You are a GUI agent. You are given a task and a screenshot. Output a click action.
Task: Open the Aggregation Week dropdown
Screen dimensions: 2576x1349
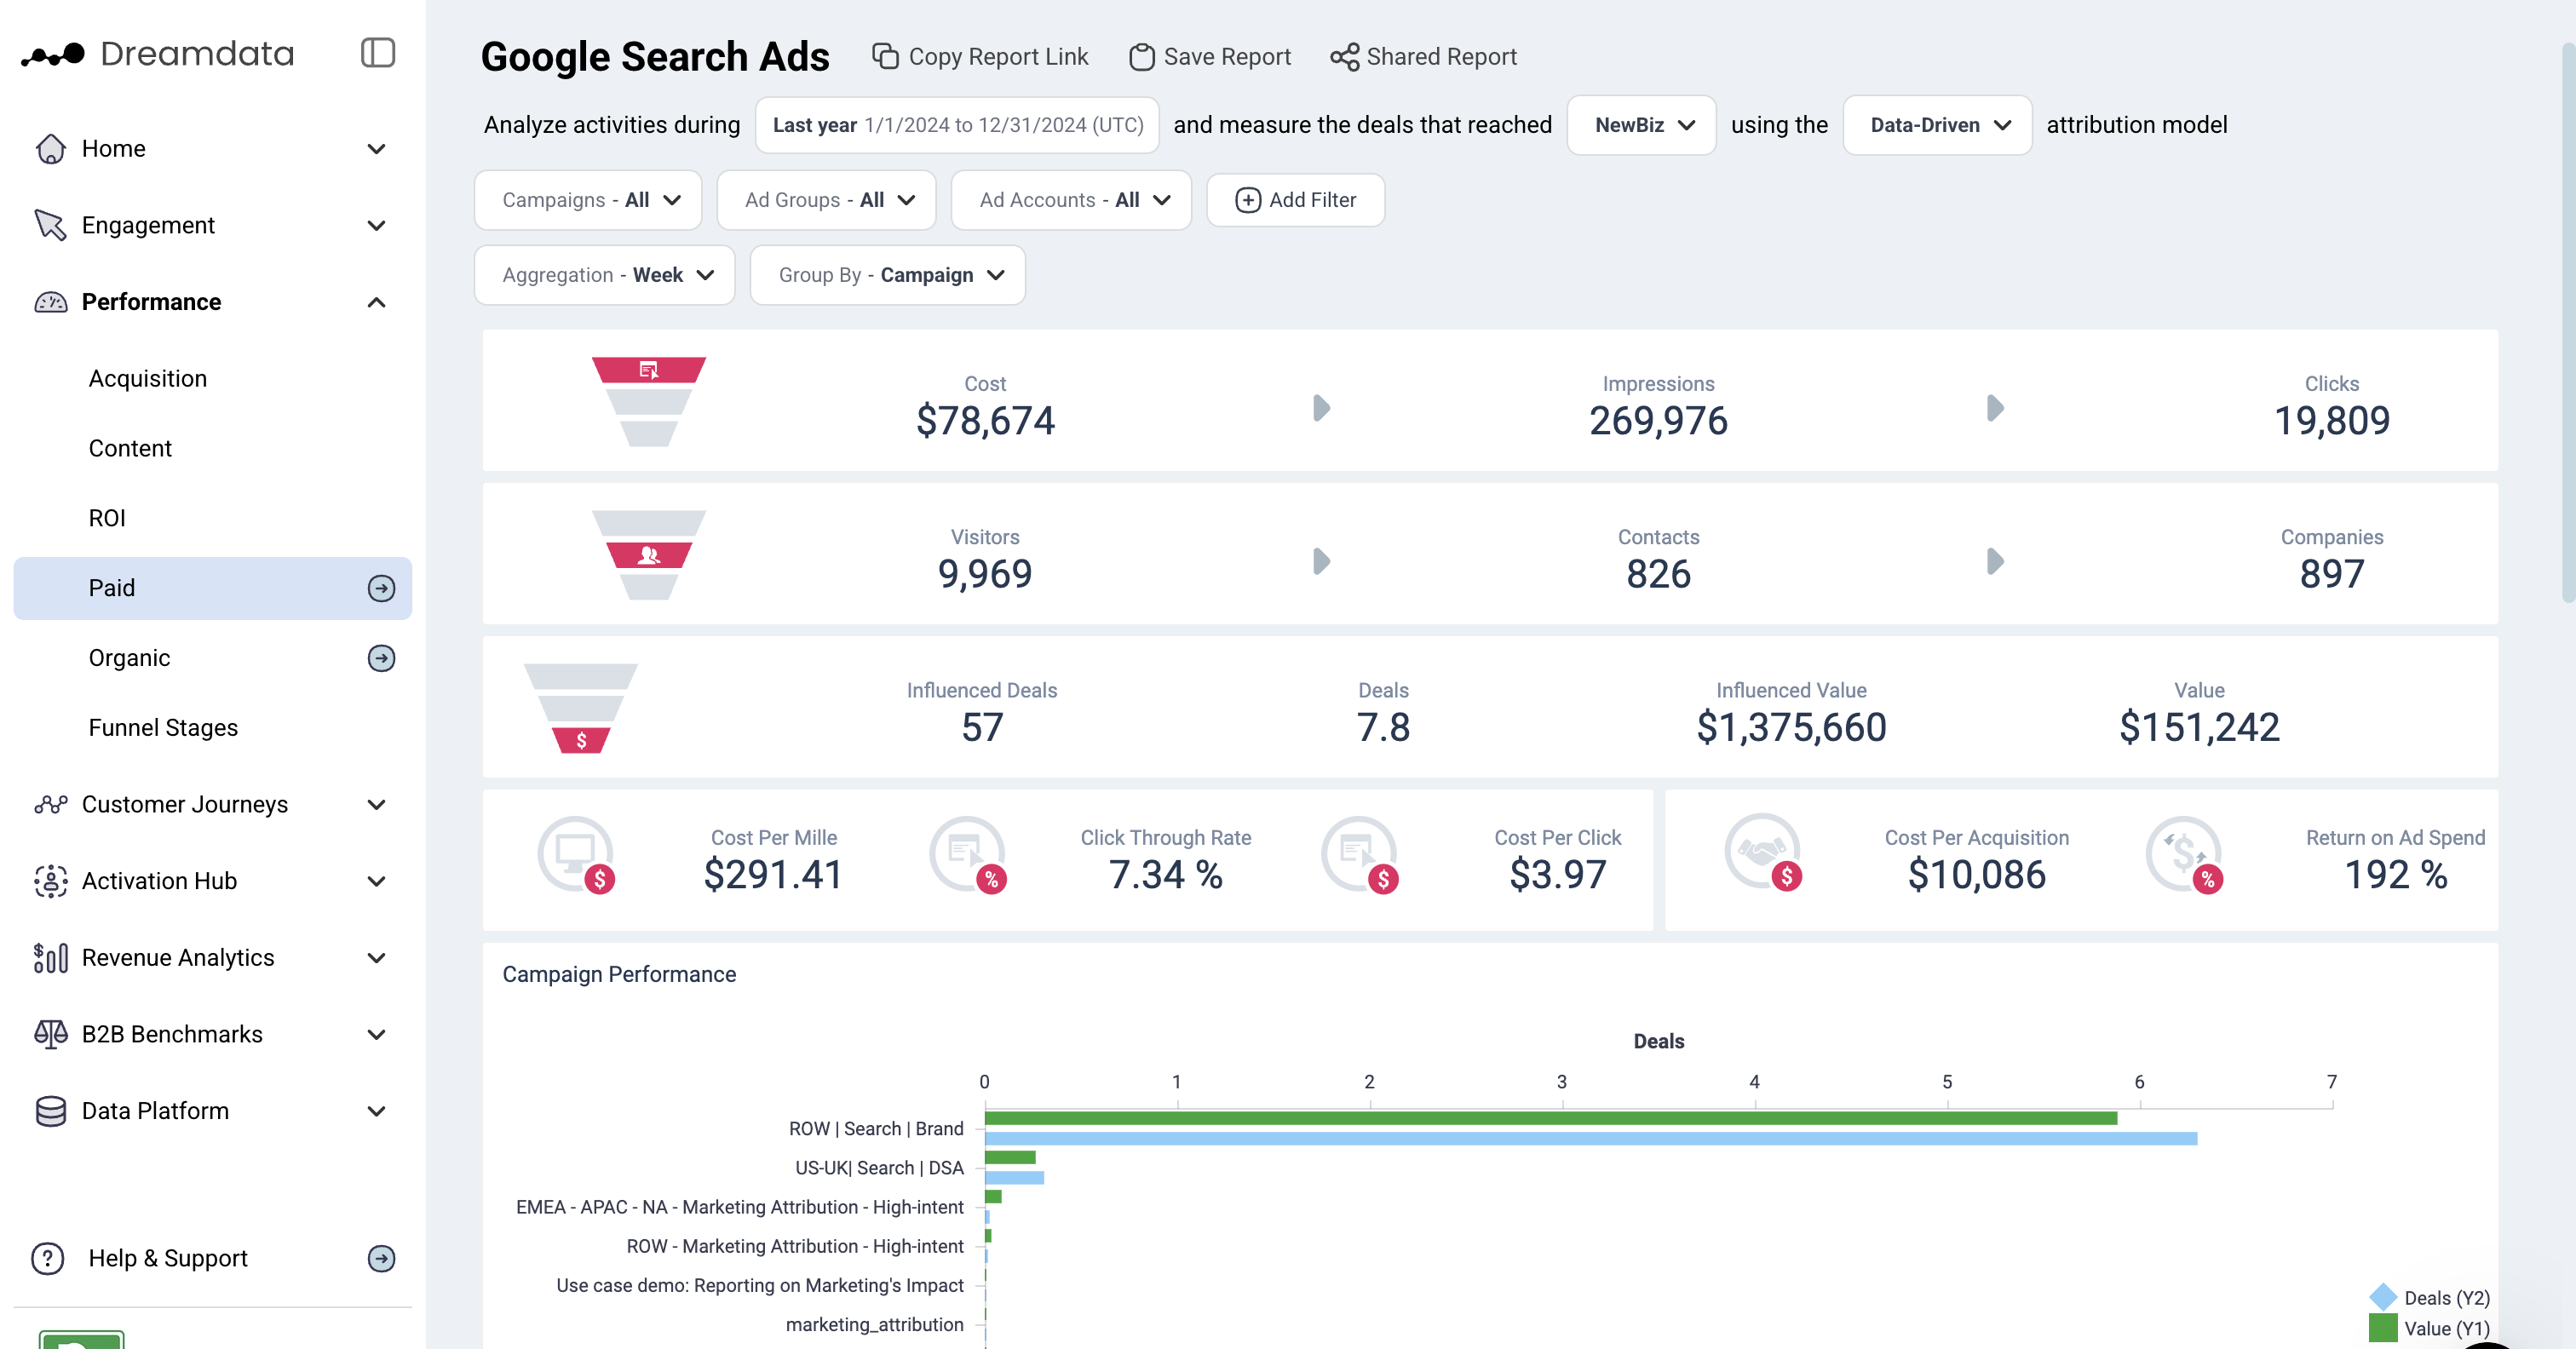[605, 275]
